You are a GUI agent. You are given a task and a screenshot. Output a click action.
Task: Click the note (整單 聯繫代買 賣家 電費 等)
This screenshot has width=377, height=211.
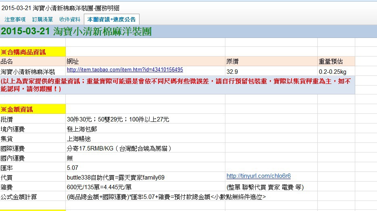point(265,187)
